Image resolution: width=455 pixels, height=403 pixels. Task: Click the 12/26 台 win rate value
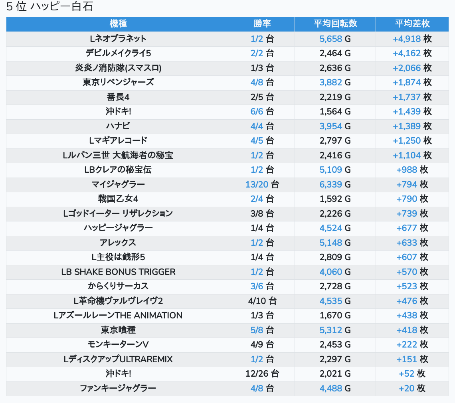point(262,373)
